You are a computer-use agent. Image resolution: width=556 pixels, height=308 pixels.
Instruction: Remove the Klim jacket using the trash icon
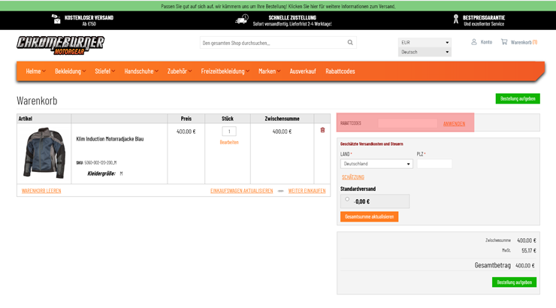click(x=322, y=130)
